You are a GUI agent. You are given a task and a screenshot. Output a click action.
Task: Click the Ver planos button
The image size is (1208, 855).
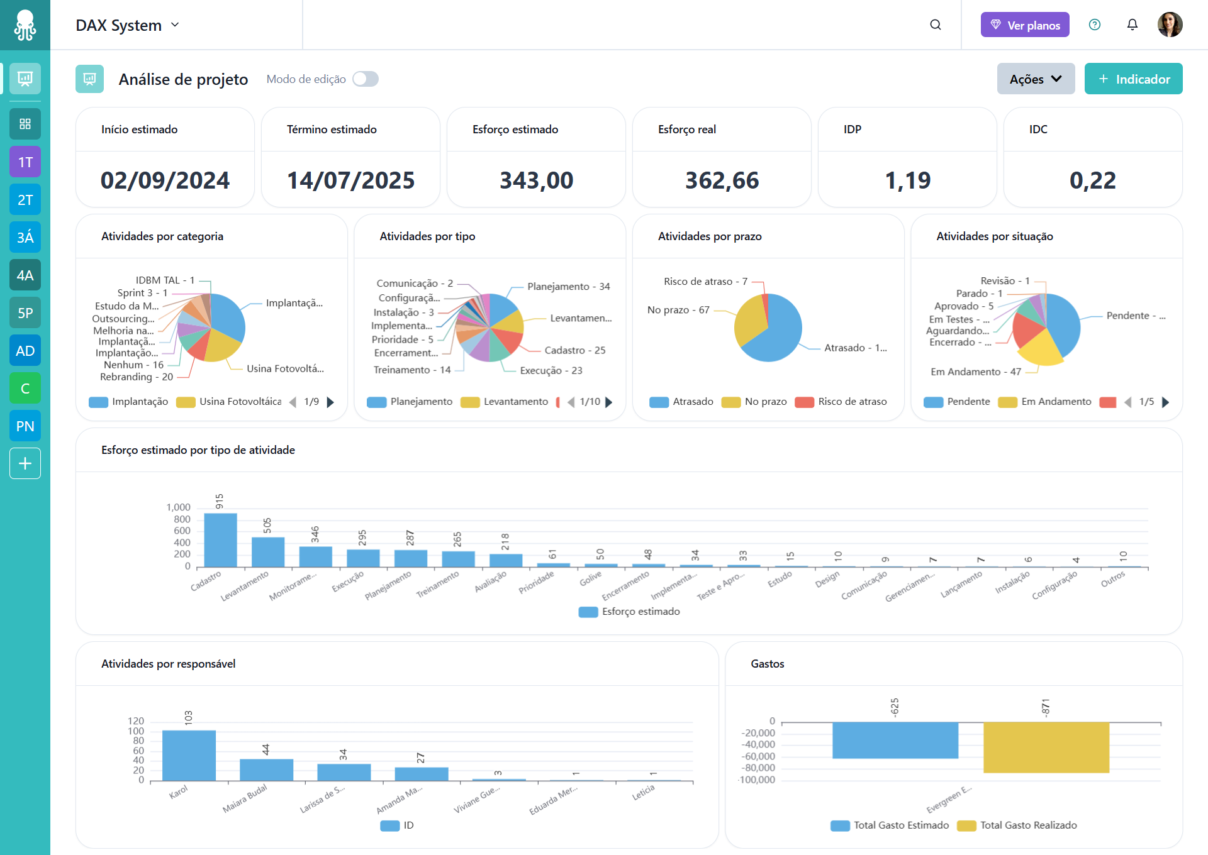[x=1025, y=25]
